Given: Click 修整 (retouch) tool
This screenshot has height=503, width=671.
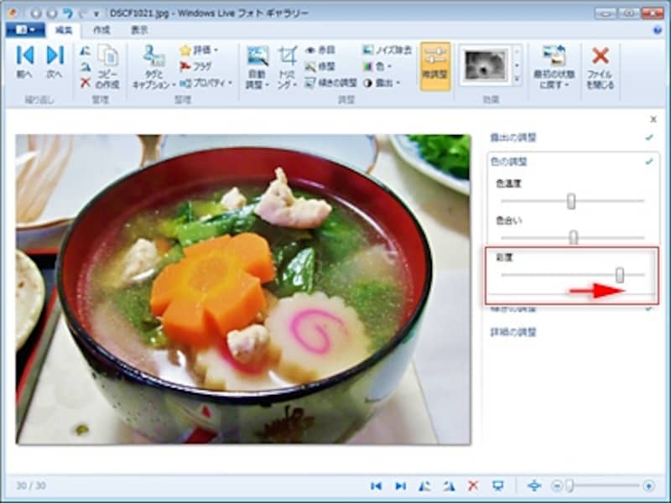Looking at the screenshot, I should pyautogui.click(x=320, y=66).
